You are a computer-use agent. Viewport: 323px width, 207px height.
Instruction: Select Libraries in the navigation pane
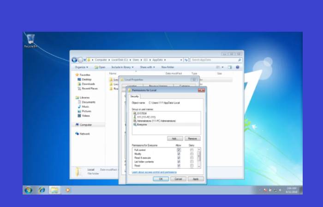(x=83, y=98)
